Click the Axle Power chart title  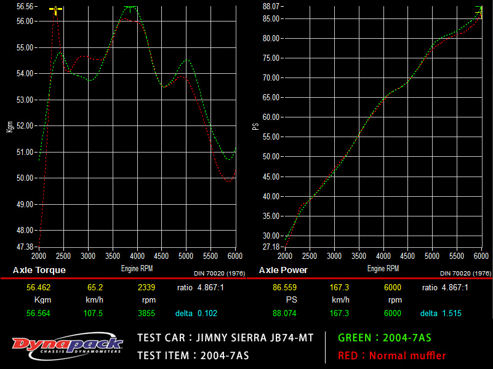pyautogui.click(x=283, y=270)
